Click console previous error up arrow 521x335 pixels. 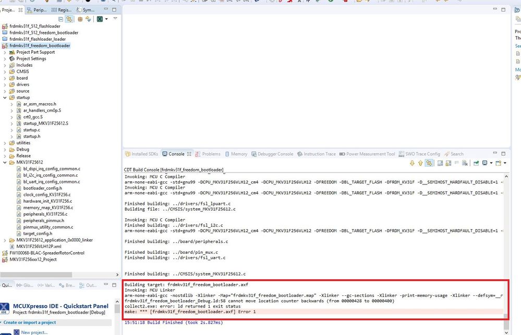coord(420,163)
